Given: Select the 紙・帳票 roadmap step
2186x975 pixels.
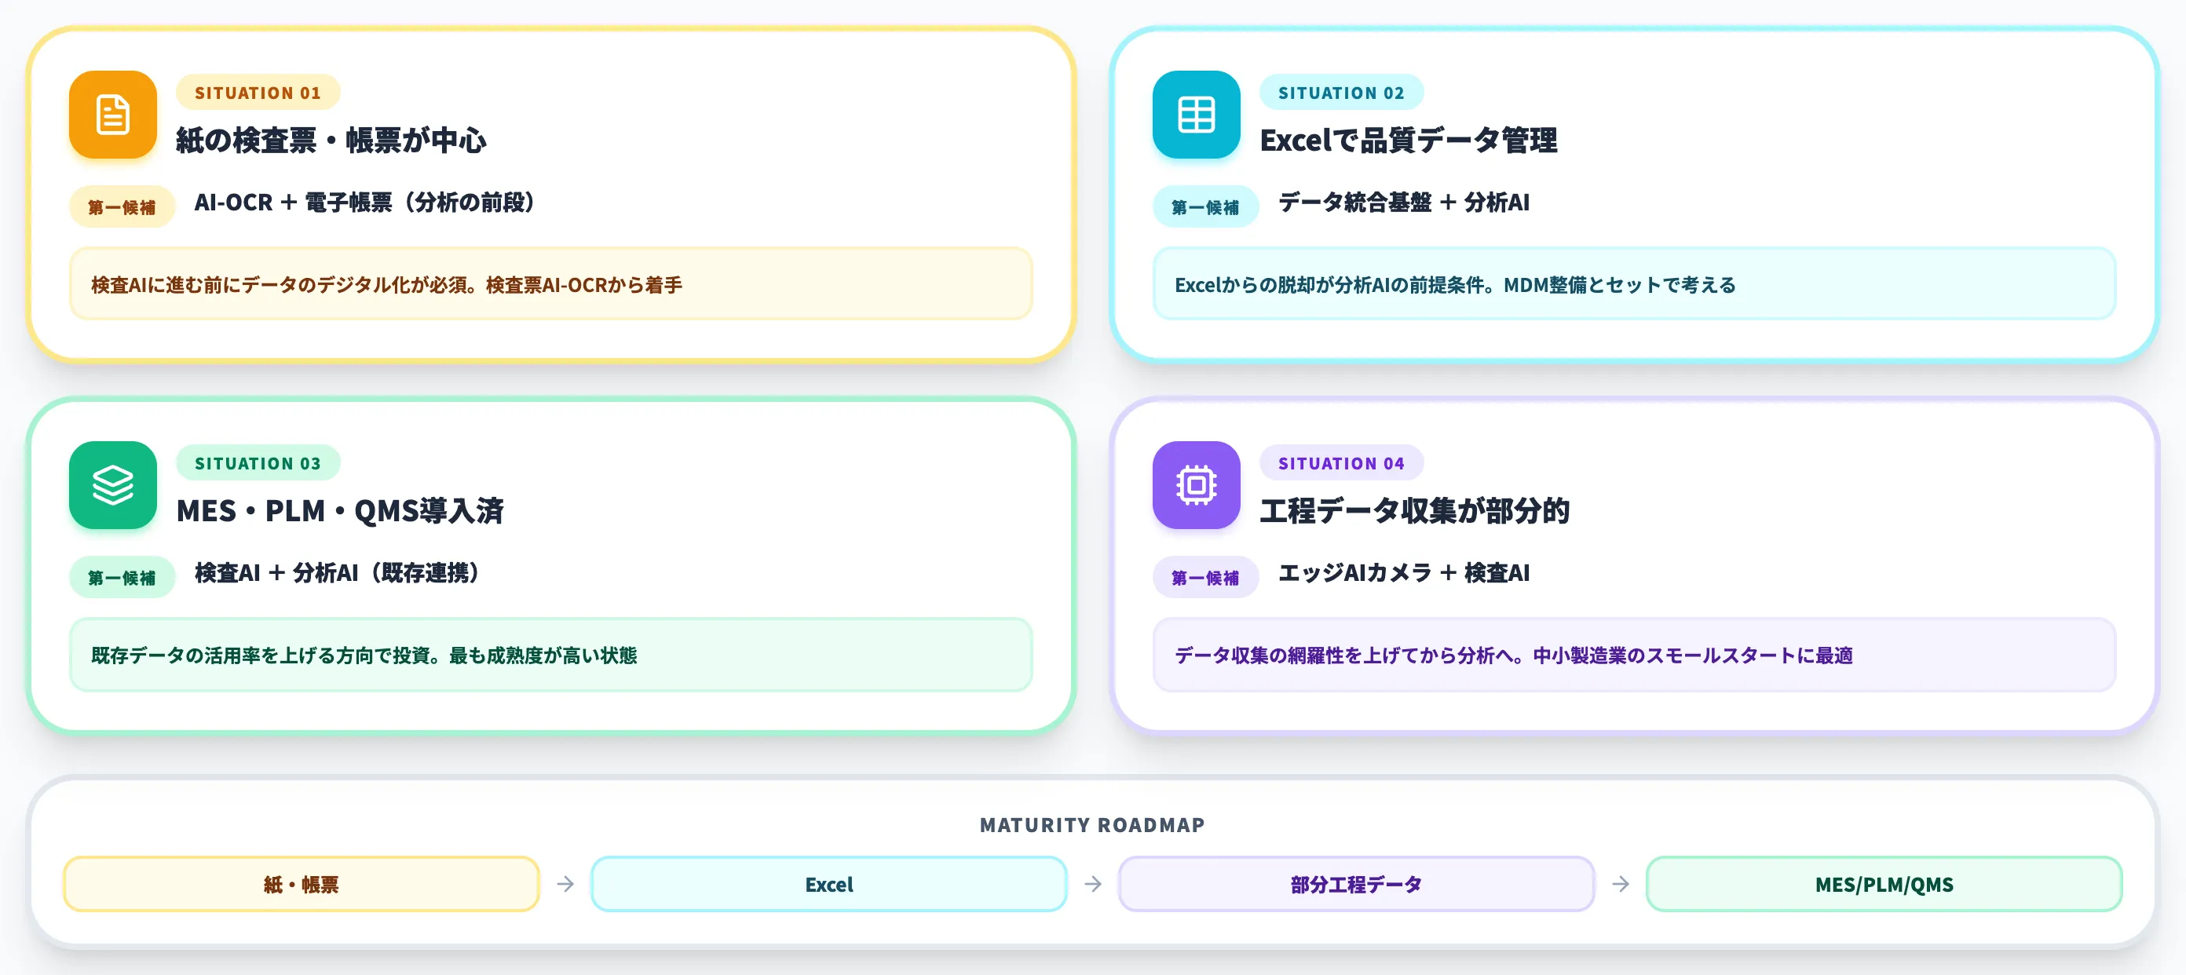Looking at the screenshot, I should point(302,884).
